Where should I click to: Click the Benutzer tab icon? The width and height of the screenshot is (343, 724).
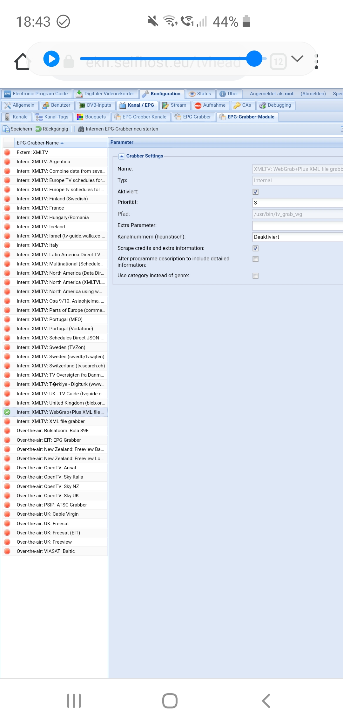click(x=46, y=105)
